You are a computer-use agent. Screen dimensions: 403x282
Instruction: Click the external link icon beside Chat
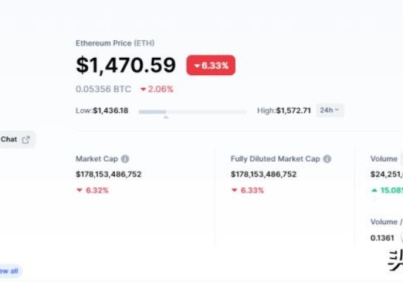[26, 140]
